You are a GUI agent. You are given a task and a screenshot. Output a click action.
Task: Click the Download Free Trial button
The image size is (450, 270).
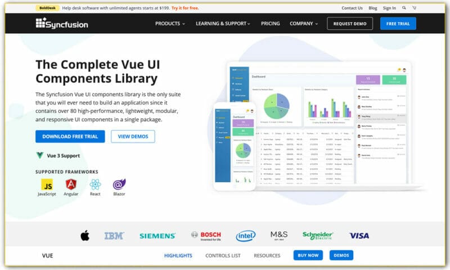pyautogui.click(x=70, y=136)
